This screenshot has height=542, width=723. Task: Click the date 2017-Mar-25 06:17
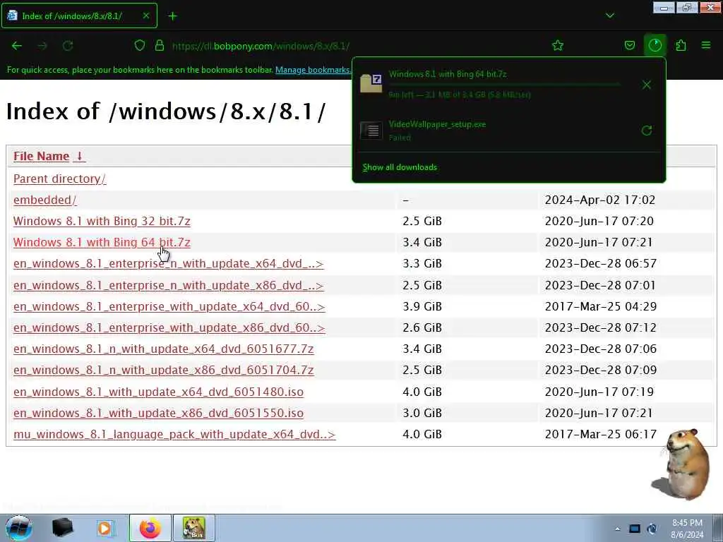tap(600, 434)
